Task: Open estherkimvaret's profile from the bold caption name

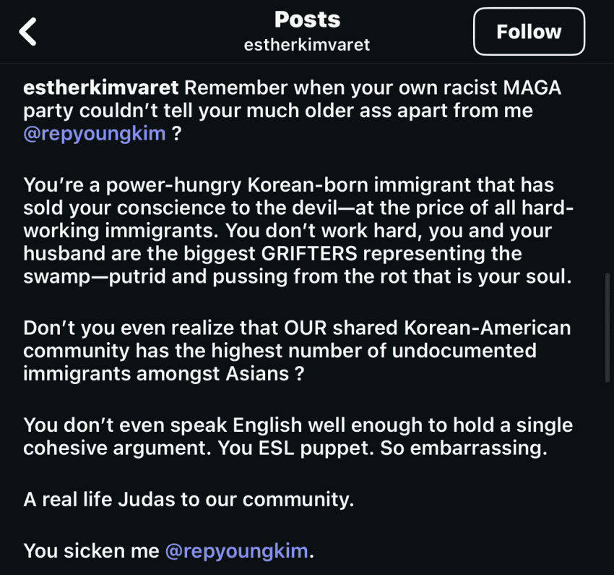Action: coord(100,88)
